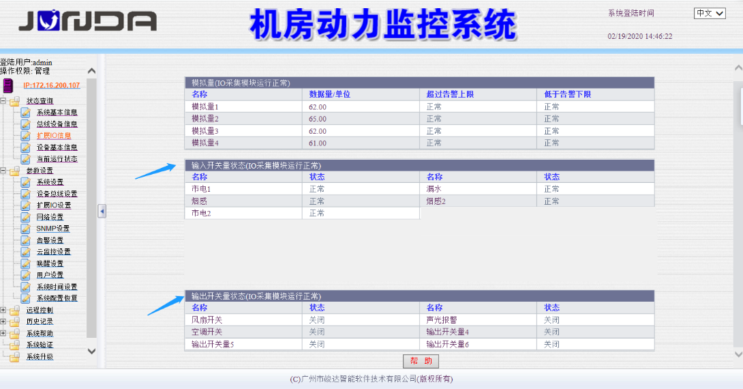Click the 61.00 value for 模拟量4
Viewport: 743px width, 389px height.
[x=318, y=143]
